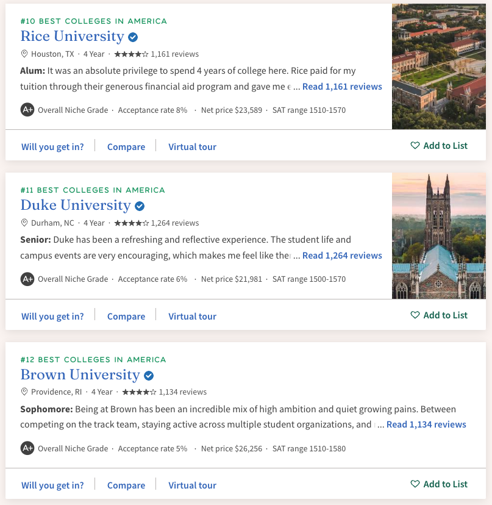
Task: Click the '1,161 reviews' count beside Rice's stars
Action: click(175, 54)
